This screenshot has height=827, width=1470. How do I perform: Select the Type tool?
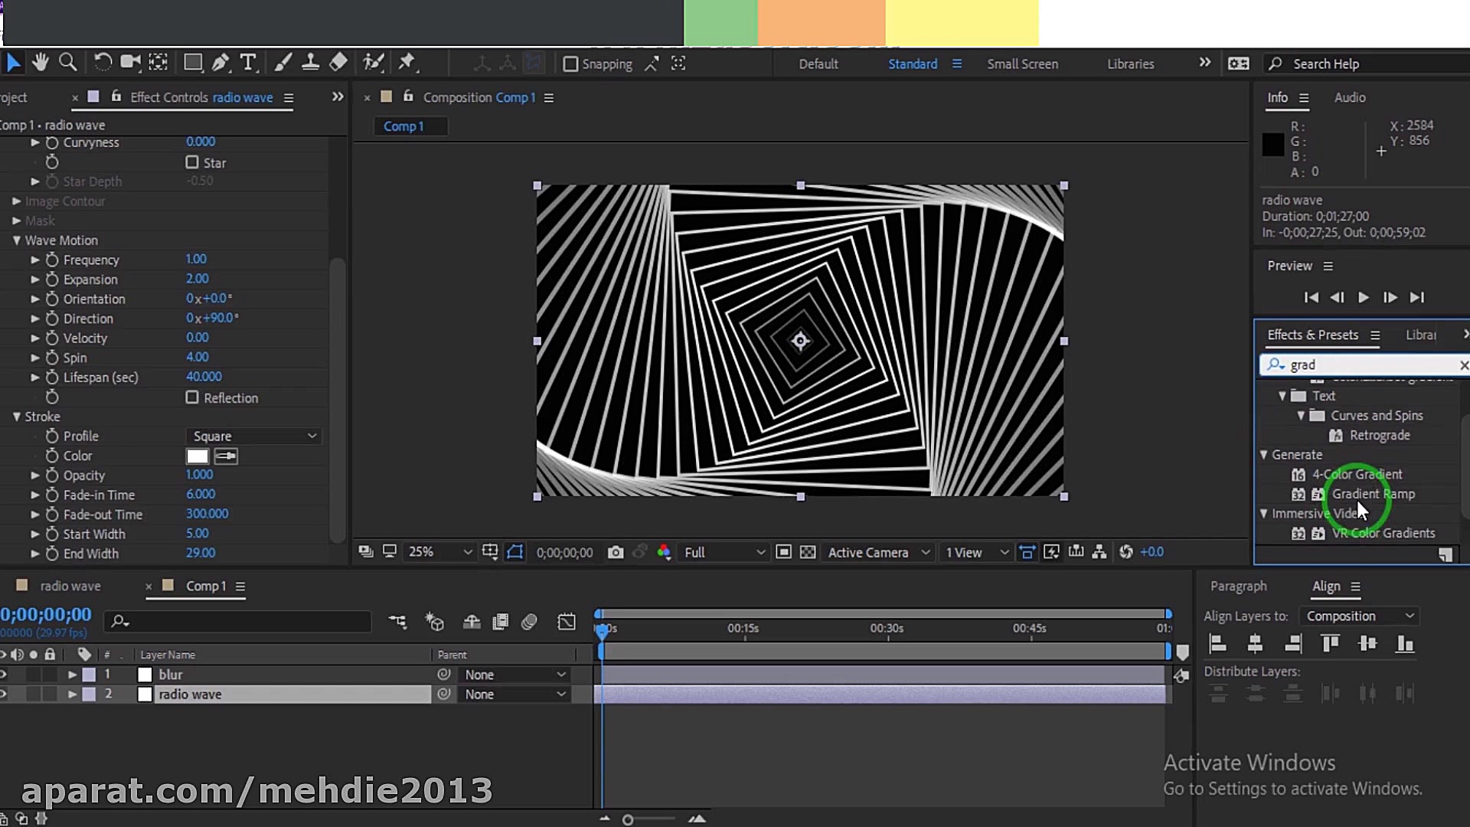click(x=248, y=63)
